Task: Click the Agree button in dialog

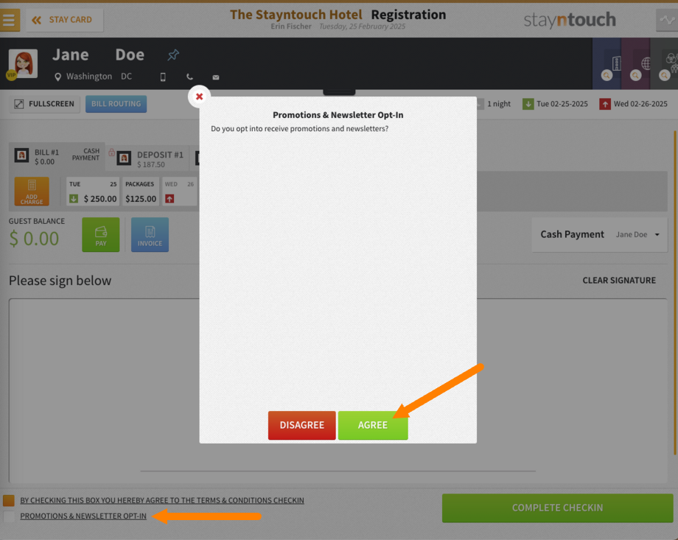Action: coord(373,425)
